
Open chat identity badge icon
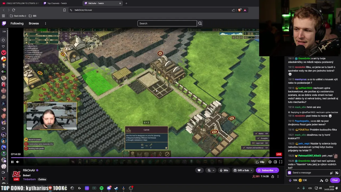coord(290,173)
